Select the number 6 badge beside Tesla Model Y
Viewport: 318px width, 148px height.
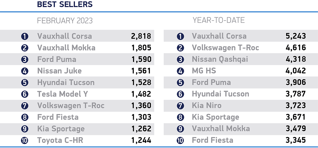25,94
